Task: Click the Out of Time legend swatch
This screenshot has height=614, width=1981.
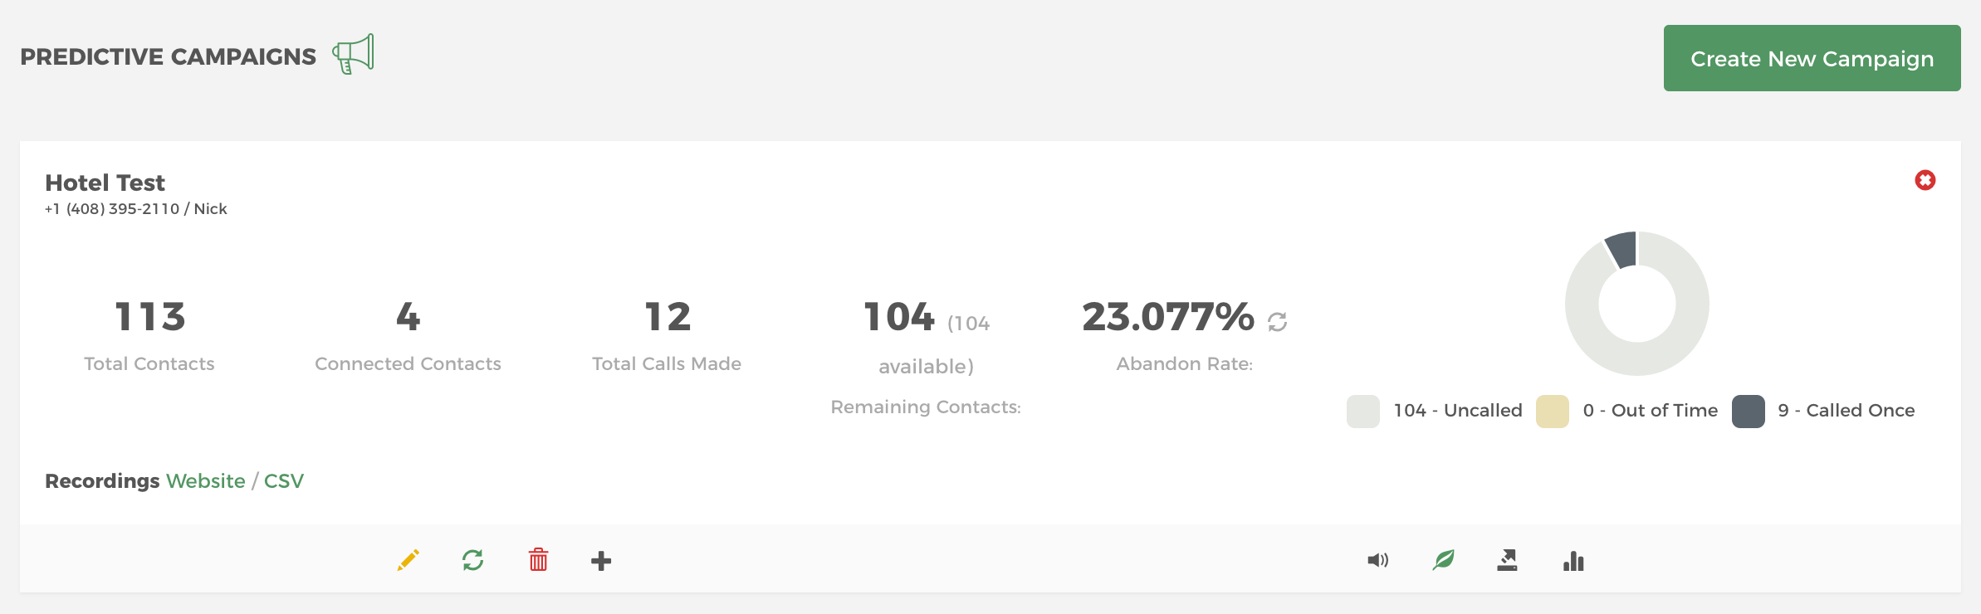Action: point(1553,411)
